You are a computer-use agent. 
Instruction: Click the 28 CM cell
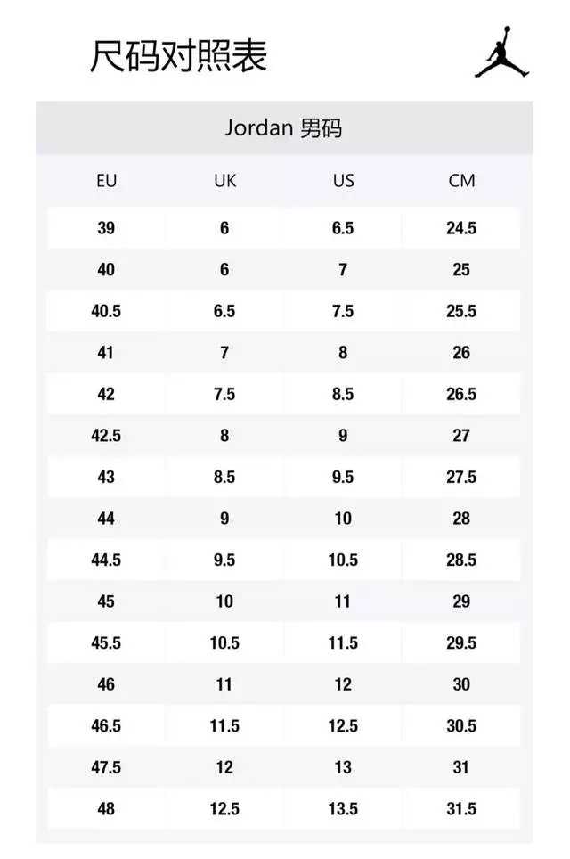(x=461, y=519)
